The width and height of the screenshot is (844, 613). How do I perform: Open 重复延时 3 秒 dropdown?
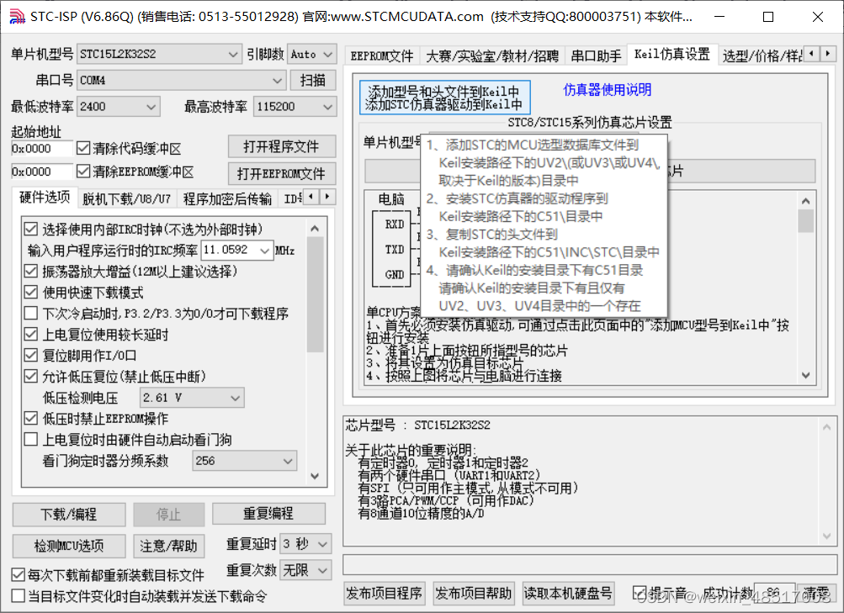(305, 544)
